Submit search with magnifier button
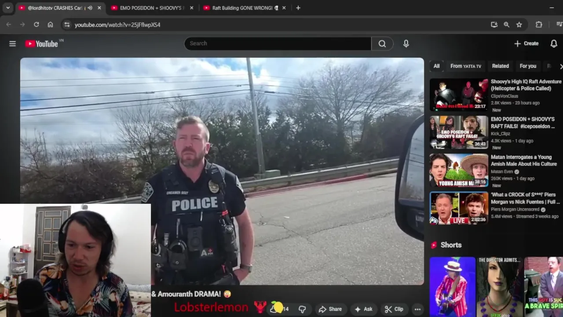The height and width of the screenshot is (317, 563). click(382, 43)
